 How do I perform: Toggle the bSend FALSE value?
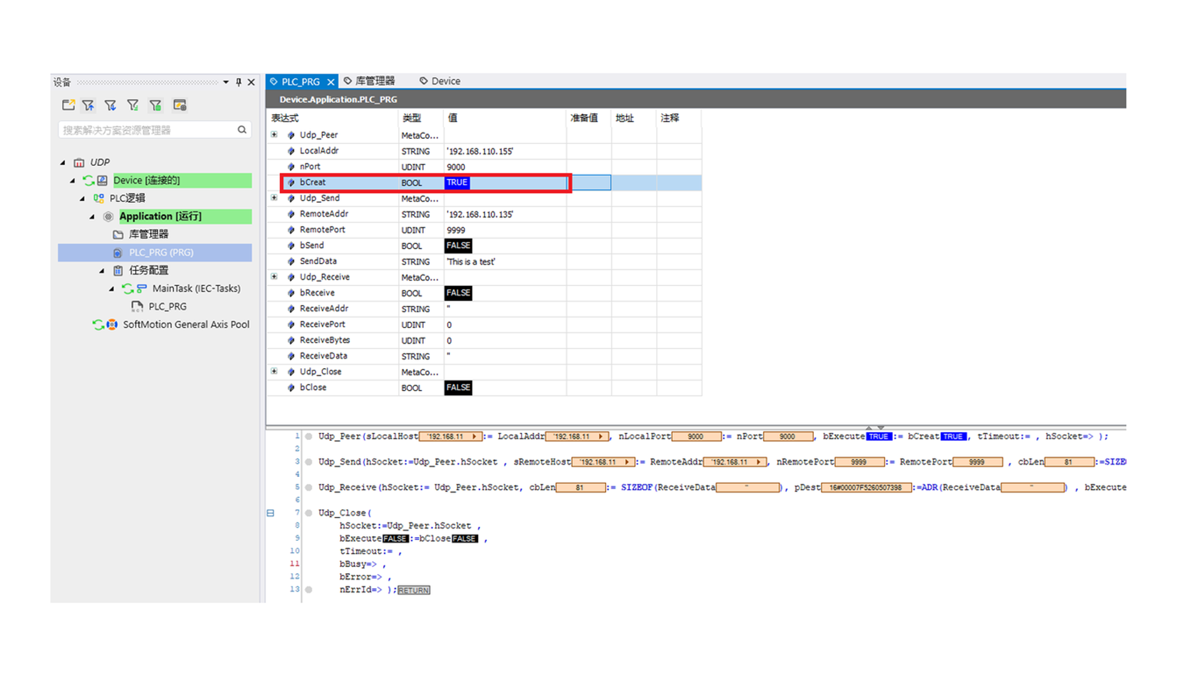458,245
